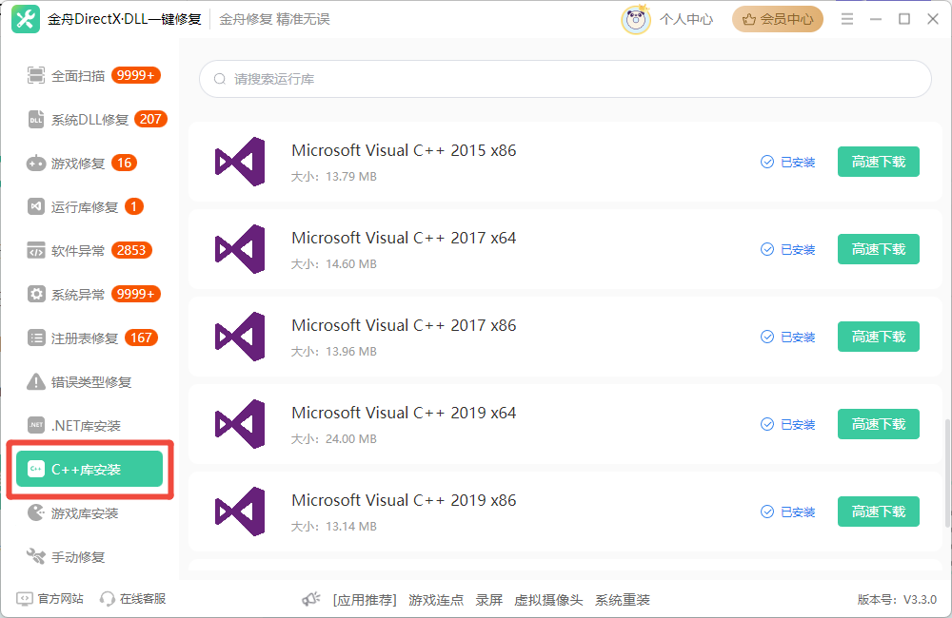The height and width of the screenshot is (618, 952).
Task: Click the runtime library repair icon
Action: 36,207
